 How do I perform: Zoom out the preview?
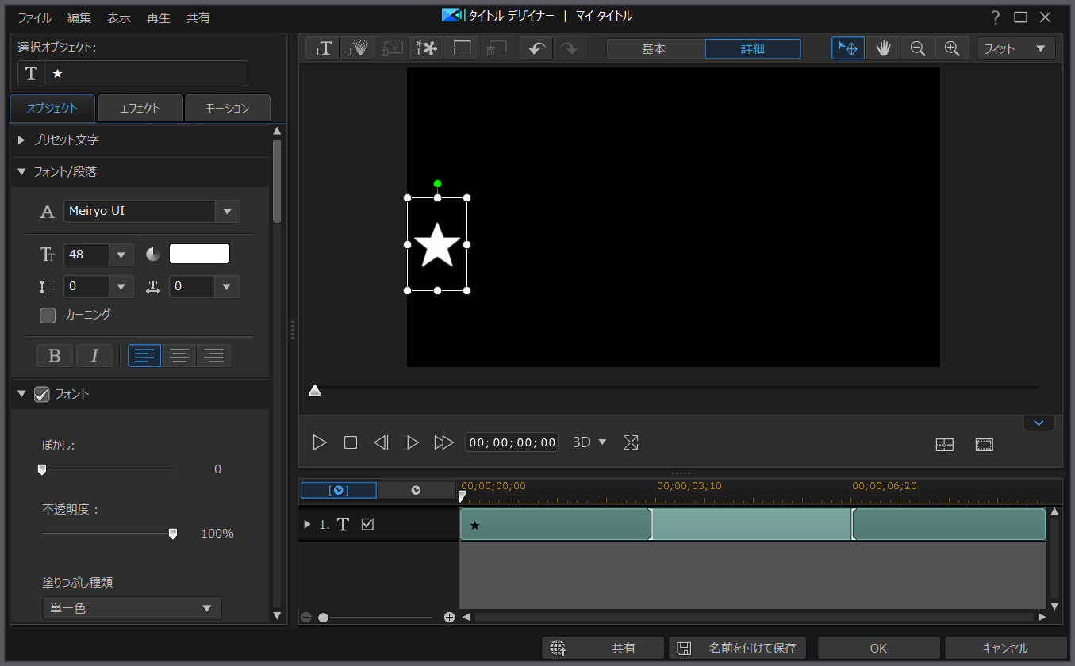(918, 48)
